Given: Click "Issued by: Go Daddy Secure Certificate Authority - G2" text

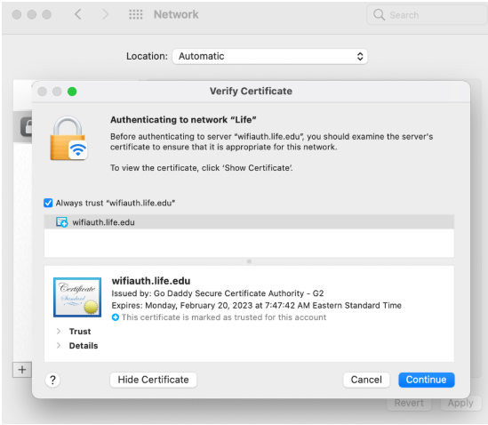Looking at the screenshot, I should point(218,293).
